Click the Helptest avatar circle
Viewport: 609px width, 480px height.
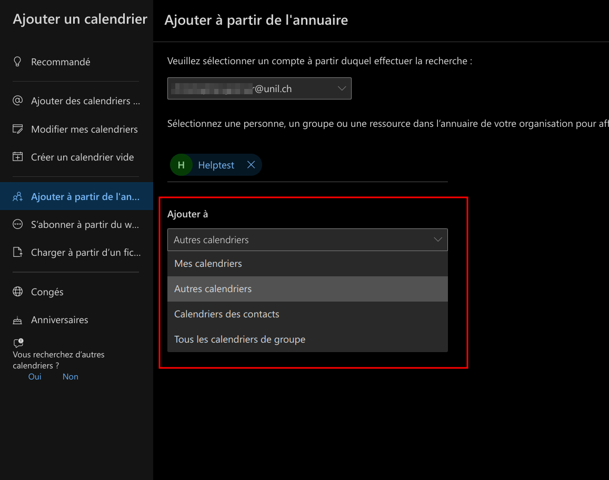pyautogui.click(x=181, y=165)
